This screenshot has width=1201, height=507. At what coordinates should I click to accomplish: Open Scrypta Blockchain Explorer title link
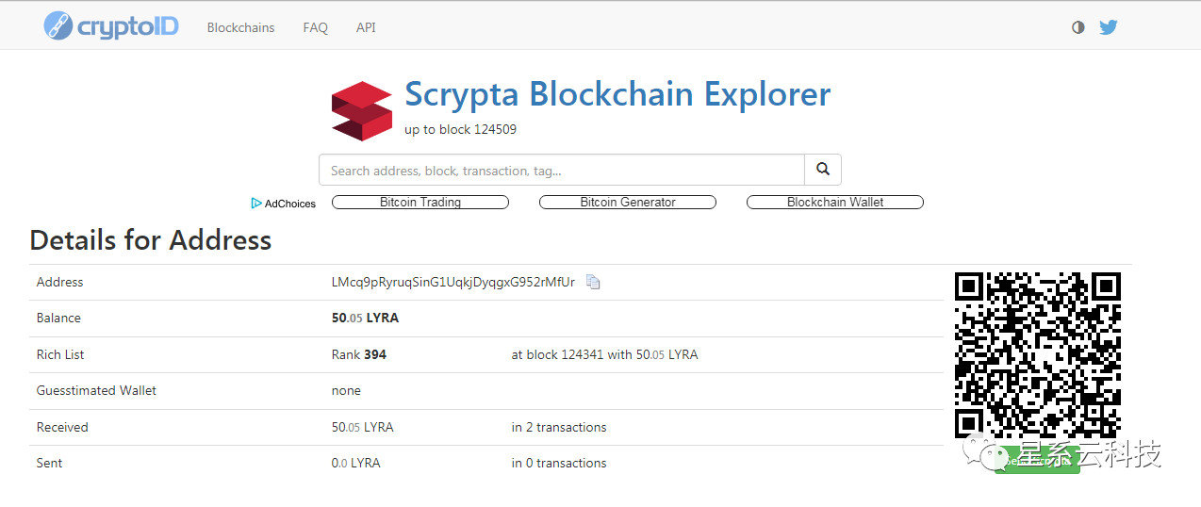click(617, 94)
